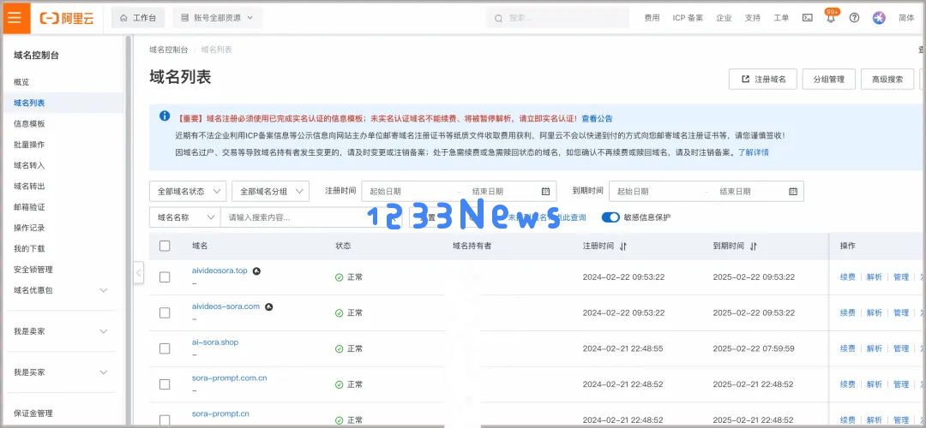This screenshot has width=926, height=428.
Task: Click the search magnifier icon
Action: 498,18
